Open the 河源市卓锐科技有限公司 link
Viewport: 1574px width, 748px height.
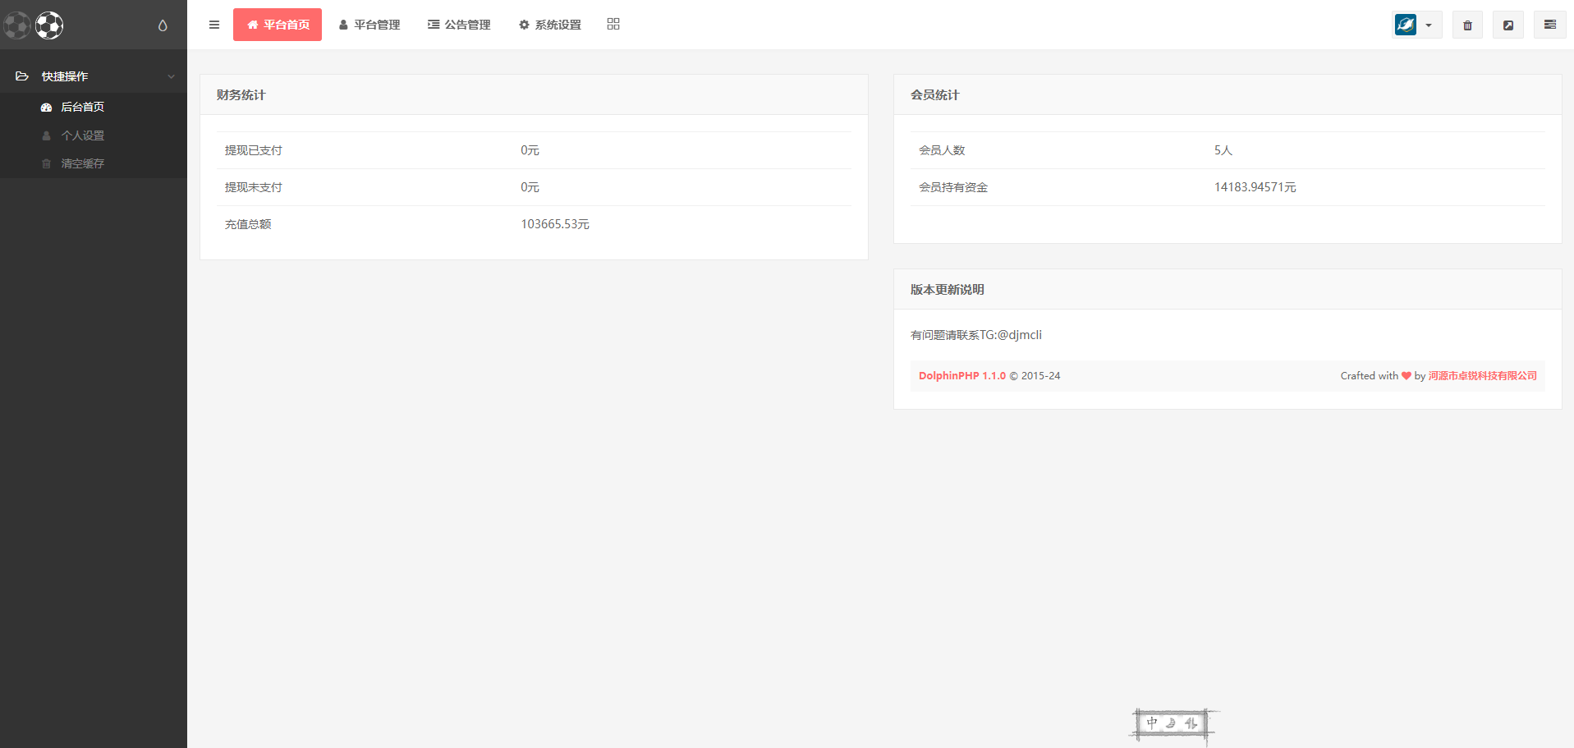tap(1482, 376)
